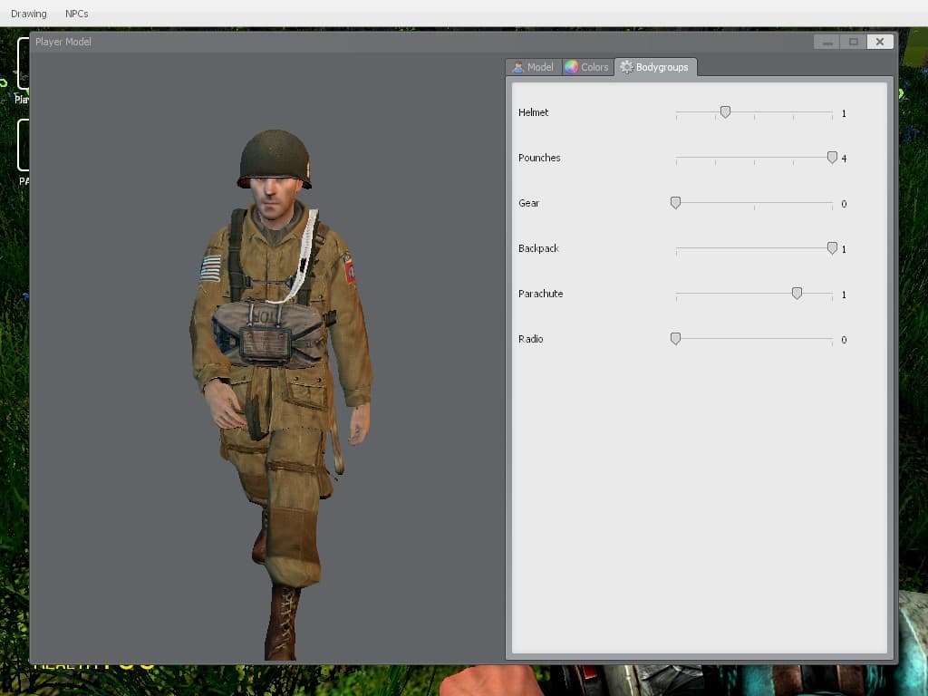Image resolution: width=928 pixels, height=696 pixels.
Task: Click the color wheel icon on Colors tab
Action: [571, 67]
